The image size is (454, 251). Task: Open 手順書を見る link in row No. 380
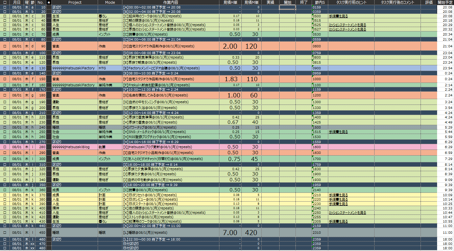pos(338,199)
